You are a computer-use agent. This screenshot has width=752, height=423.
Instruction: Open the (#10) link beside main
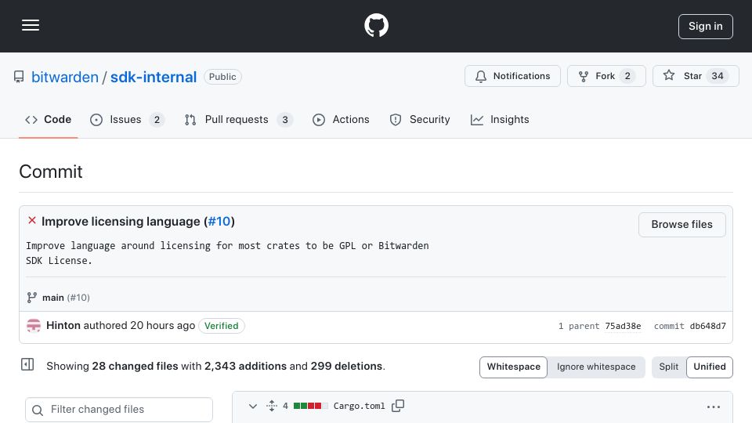[x=78, y=298]
